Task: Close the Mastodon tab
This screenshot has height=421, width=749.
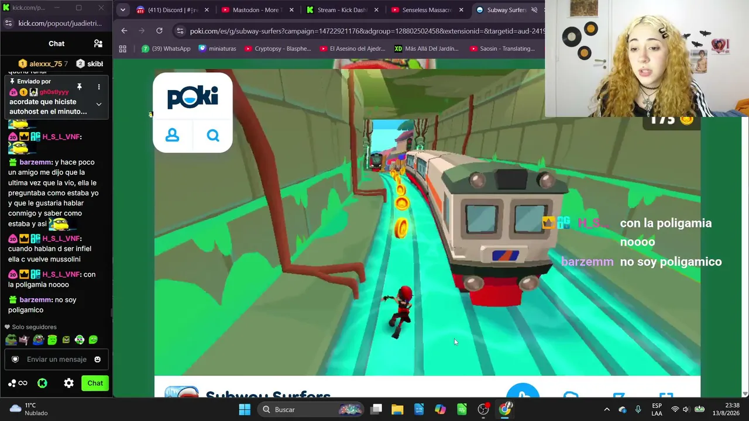Action: [x=291, y=10]
